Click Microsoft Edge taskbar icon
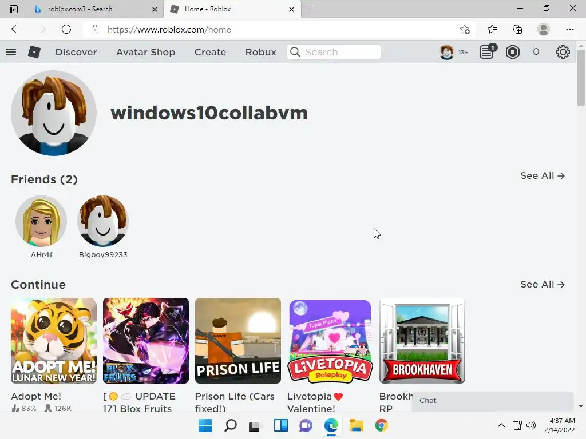The image size is (586, 439). (331, 425)
